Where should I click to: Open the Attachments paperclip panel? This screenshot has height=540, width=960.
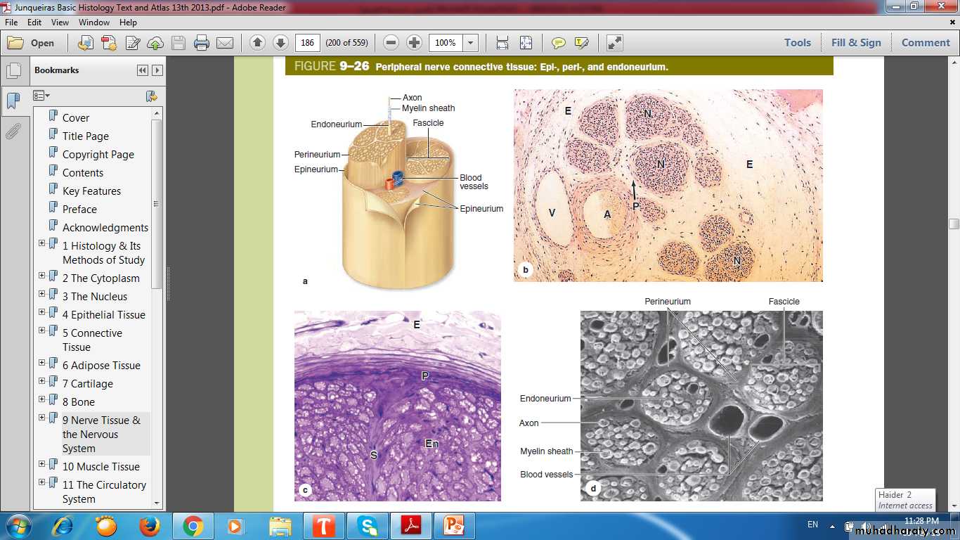(13, 131)
